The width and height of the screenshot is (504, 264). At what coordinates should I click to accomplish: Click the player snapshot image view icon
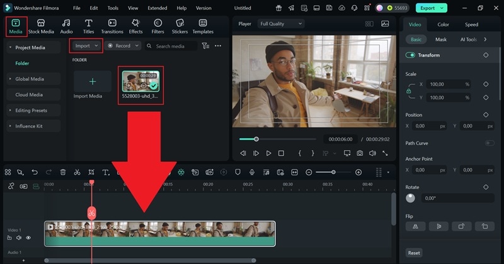pos(385,24)
